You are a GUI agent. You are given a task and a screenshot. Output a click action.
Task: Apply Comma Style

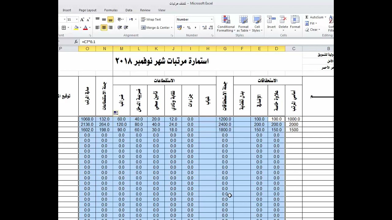195,28
